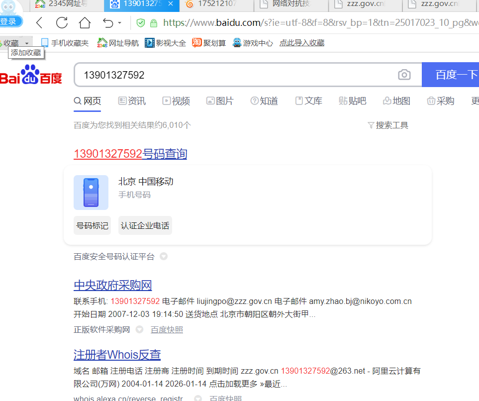Click the 北京 中国移动 text
This screenshot has width=479, height=401.
146,182
